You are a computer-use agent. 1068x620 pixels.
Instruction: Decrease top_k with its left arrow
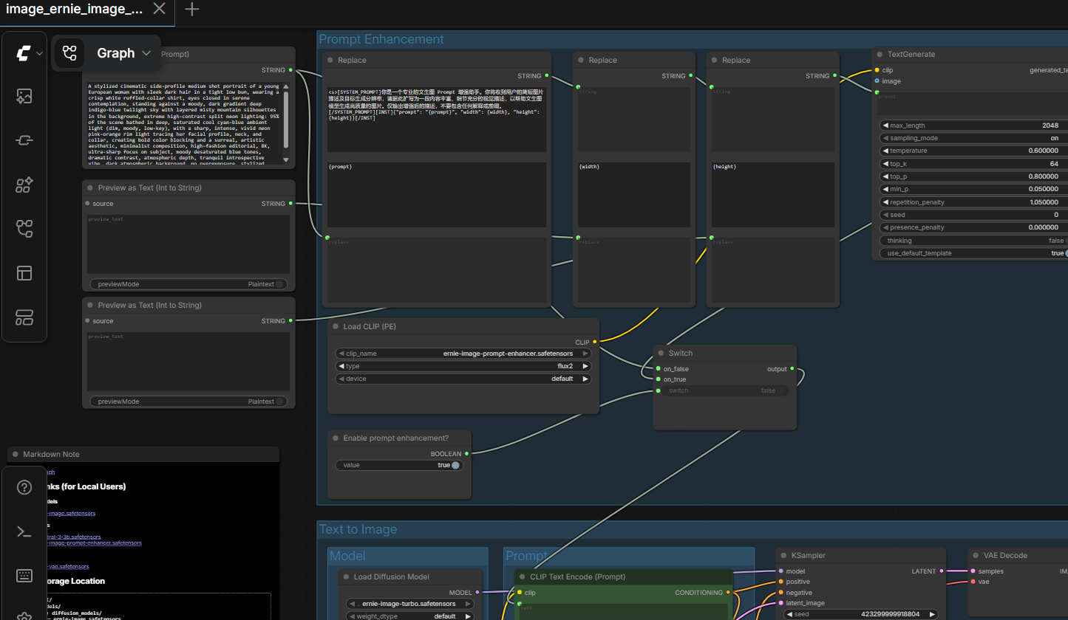point(885,164)
